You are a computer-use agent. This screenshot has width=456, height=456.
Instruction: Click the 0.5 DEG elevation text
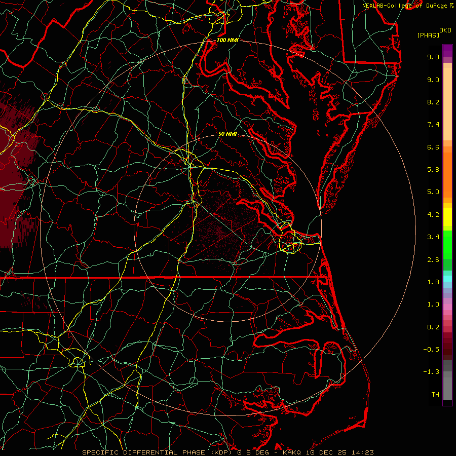[254, 452]
